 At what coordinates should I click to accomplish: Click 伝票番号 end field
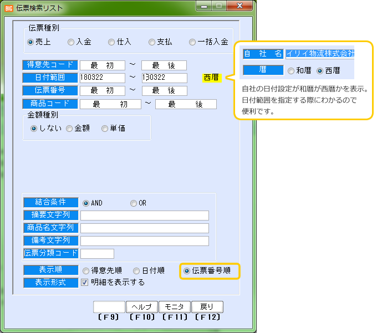[165, 90]
